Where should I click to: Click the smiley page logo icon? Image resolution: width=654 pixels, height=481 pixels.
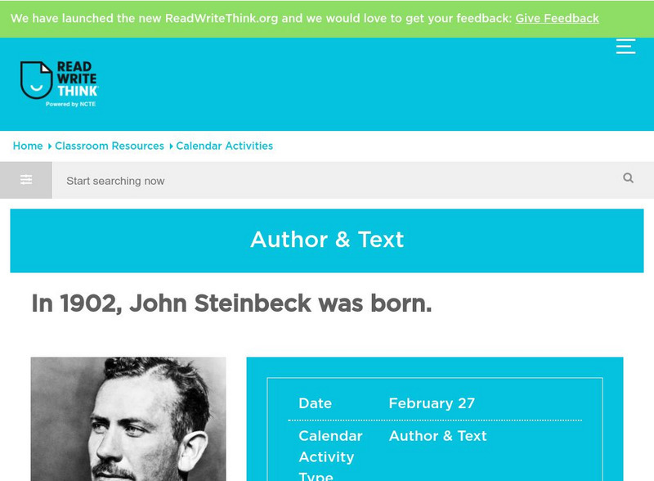36,80
